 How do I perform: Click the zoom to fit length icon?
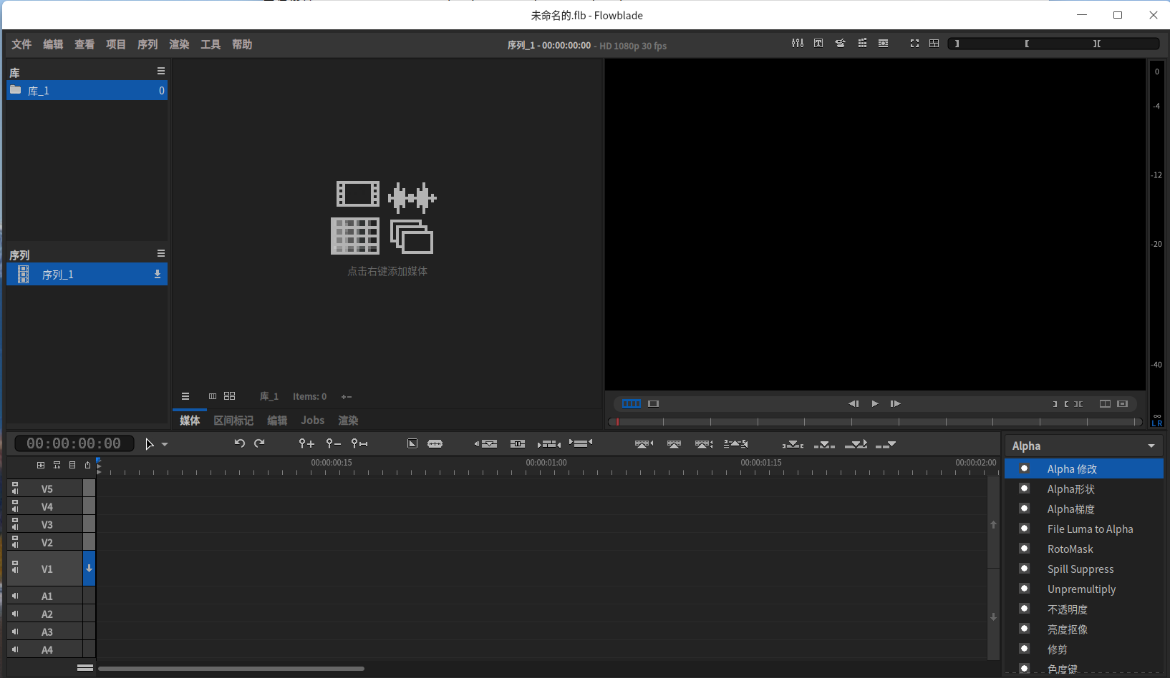coord(359,443)
